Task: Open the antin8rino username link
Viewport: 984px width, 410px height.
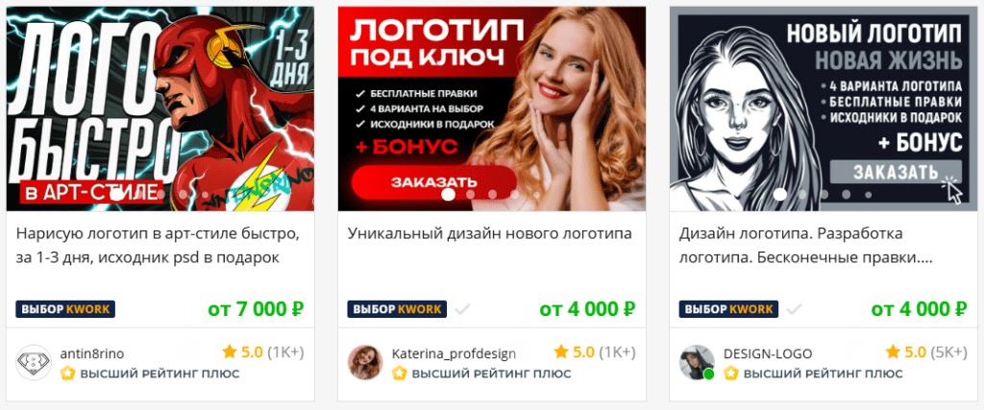Action: (x=92, y=353)
